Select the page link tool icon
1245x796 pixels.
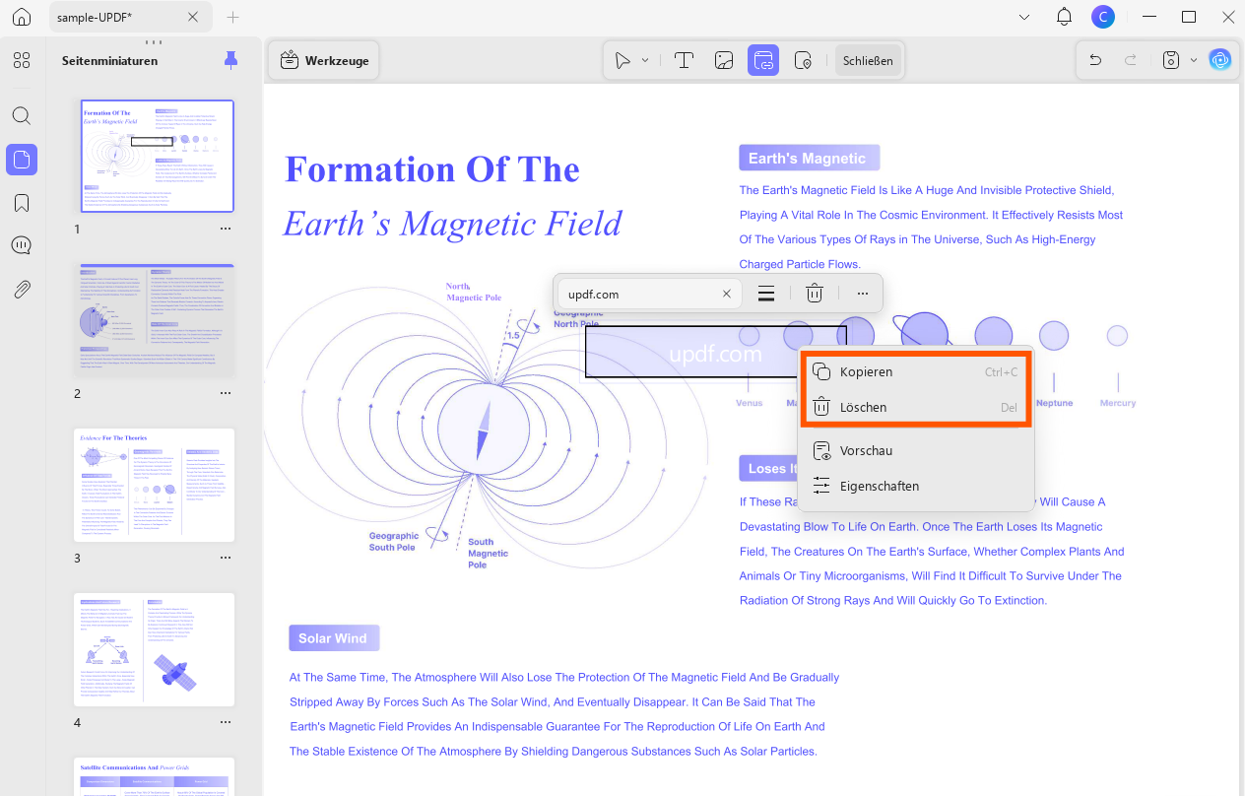[x=803, y=60]
